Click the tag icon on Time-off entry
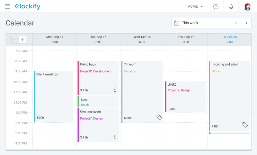 click(x=159, y=117)
